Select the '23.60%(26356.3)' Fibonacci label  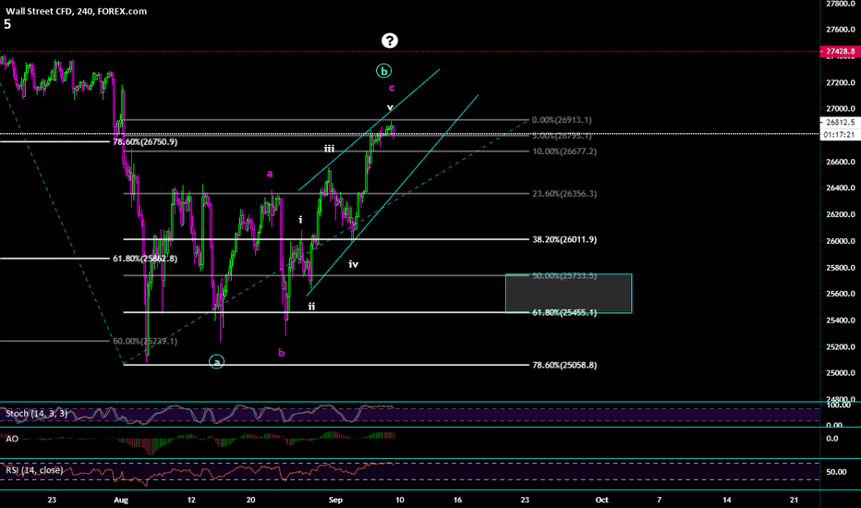point(564,193)
